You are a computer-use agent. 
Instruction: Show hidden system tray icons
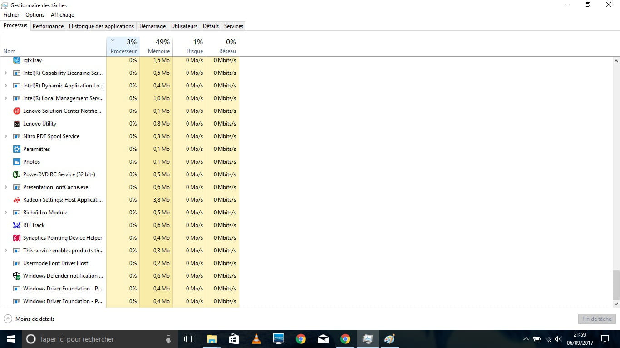pos(526,339)
